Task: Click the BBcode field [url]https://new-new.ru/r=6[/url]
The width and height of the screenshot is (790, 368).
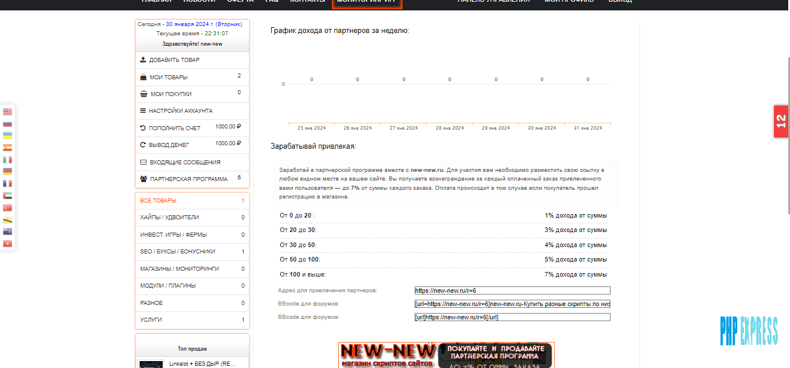Action: coord(513,317)
